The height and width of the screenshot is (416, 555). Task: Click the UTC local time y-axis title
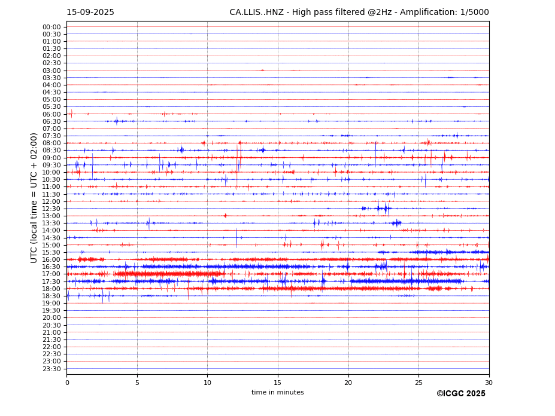pos(34,198)
